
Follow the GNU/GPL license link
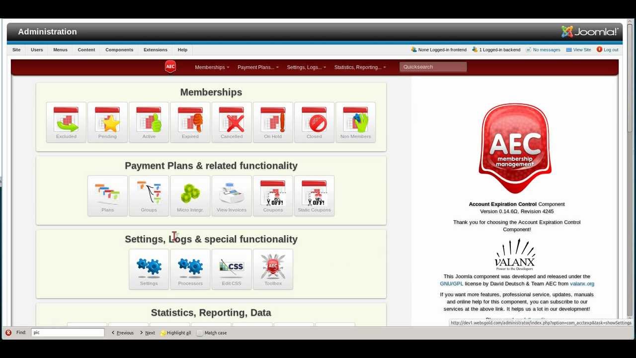[x=451, y=284]
